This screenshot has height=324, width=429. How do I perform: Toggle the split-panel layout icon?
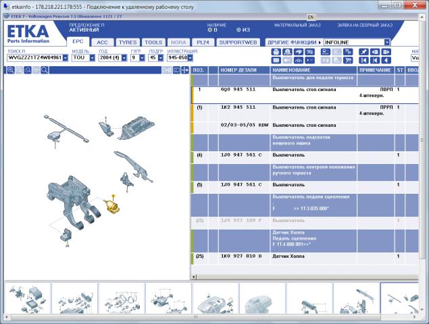[x=177, y=70]
